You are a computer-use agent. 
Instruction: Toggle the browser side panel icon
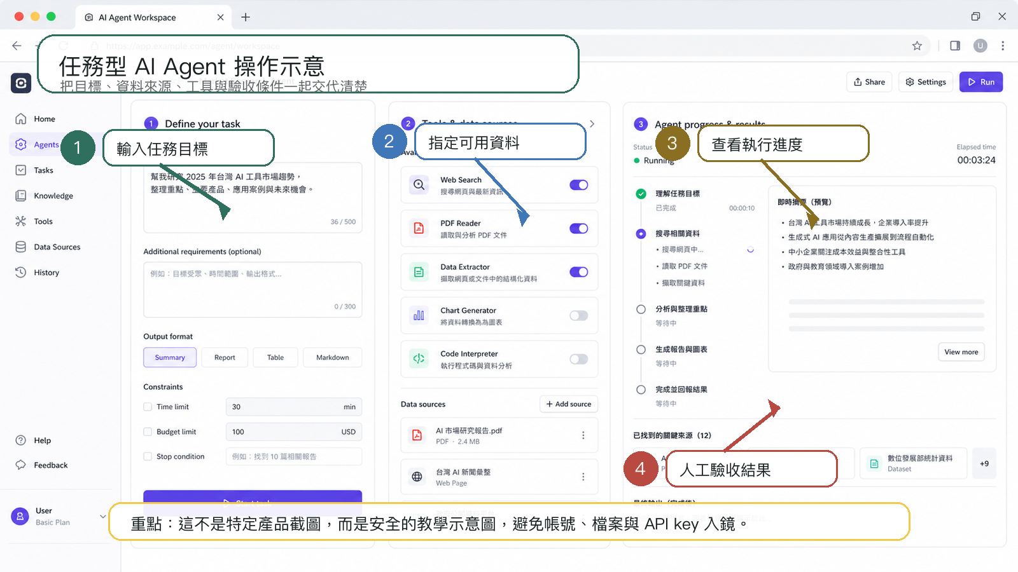click(x=955, y=46)
